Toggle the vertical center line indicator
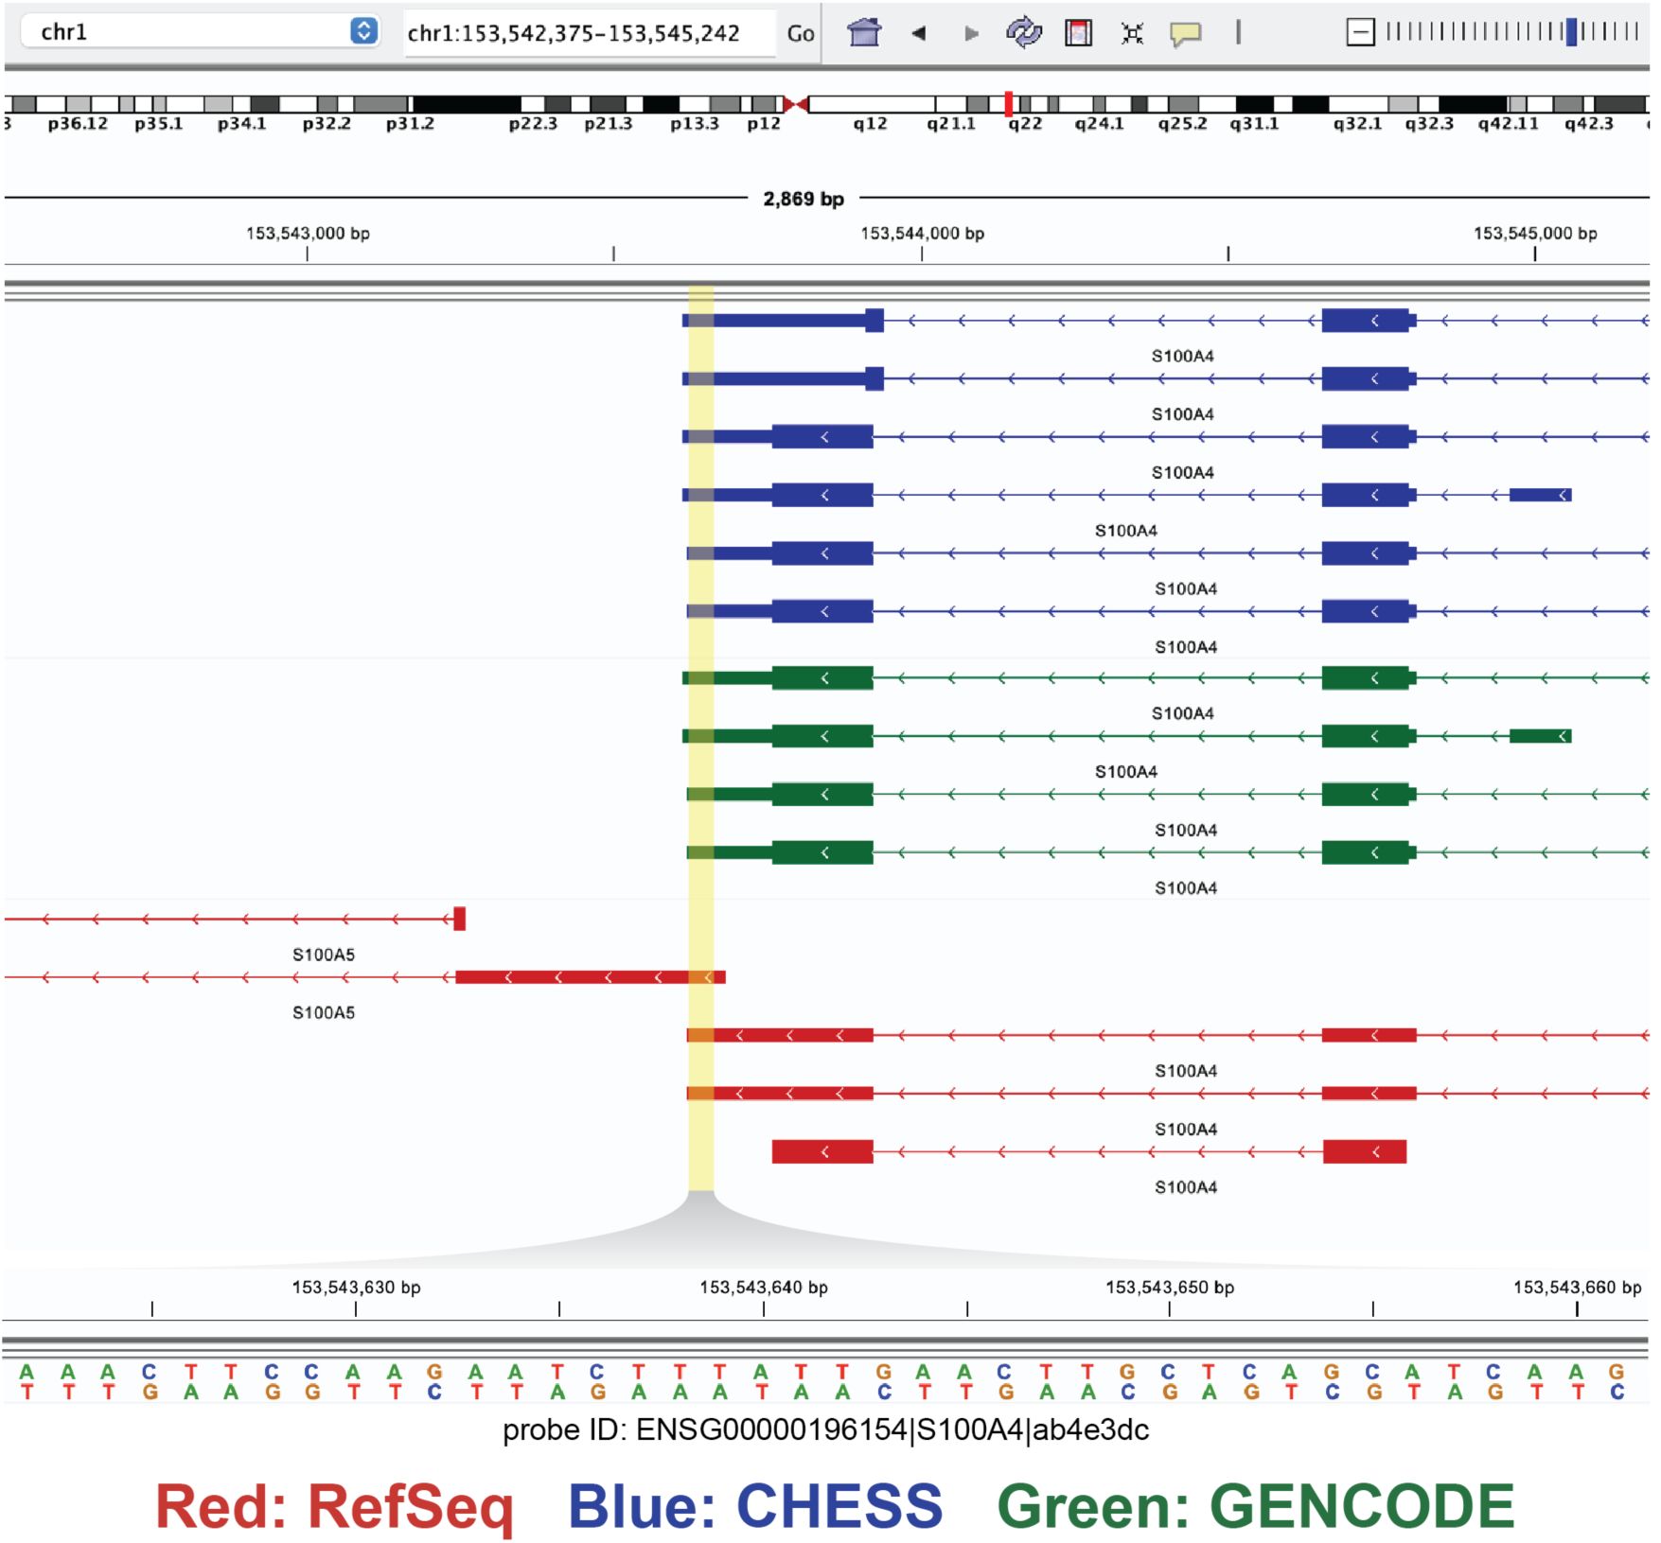This screenshot has height=1543, width=1661. click(1238, 33)
